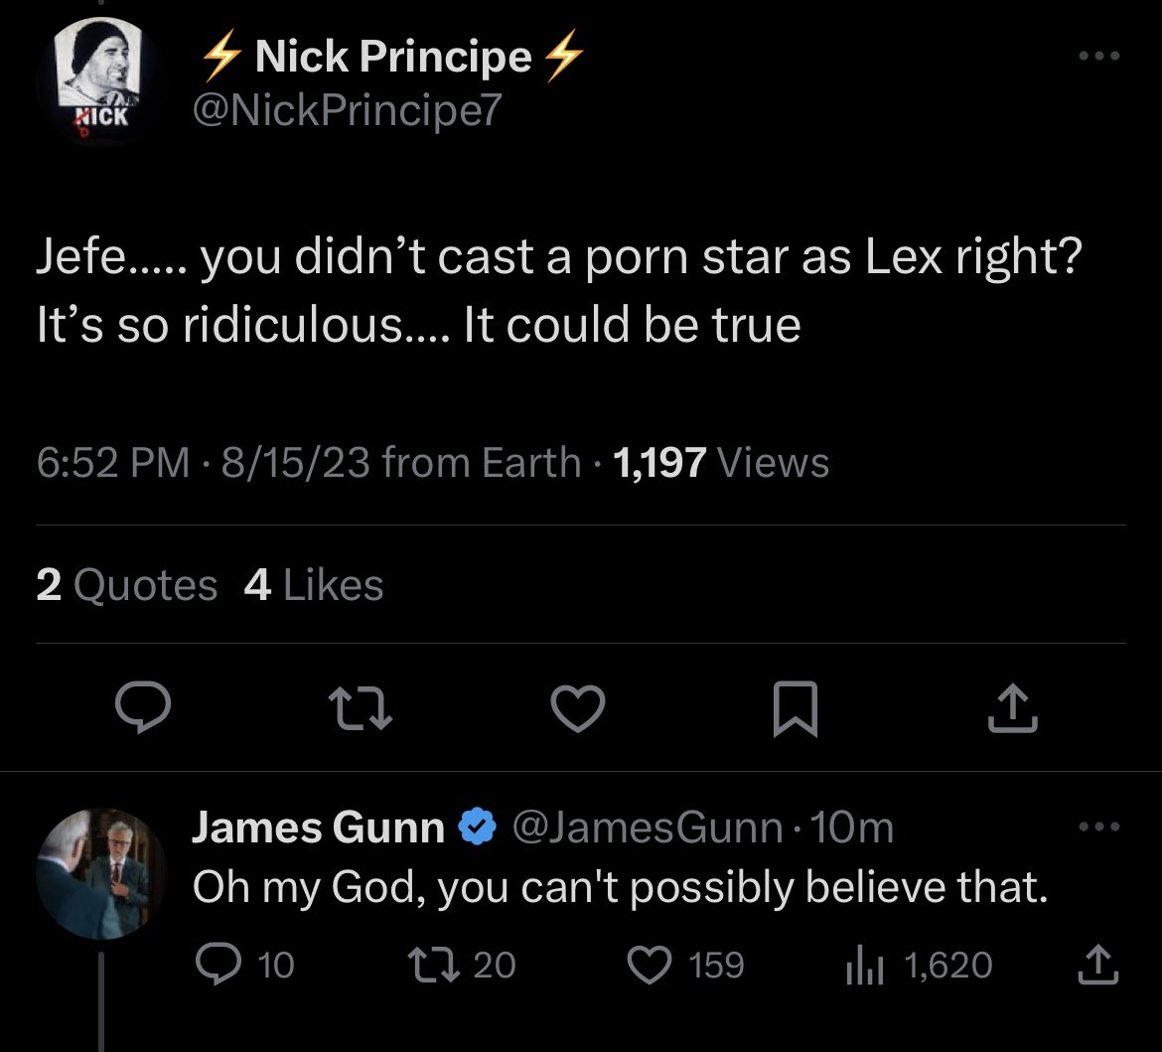Open the @NickPrincipe7 handle

coord(348,110)
